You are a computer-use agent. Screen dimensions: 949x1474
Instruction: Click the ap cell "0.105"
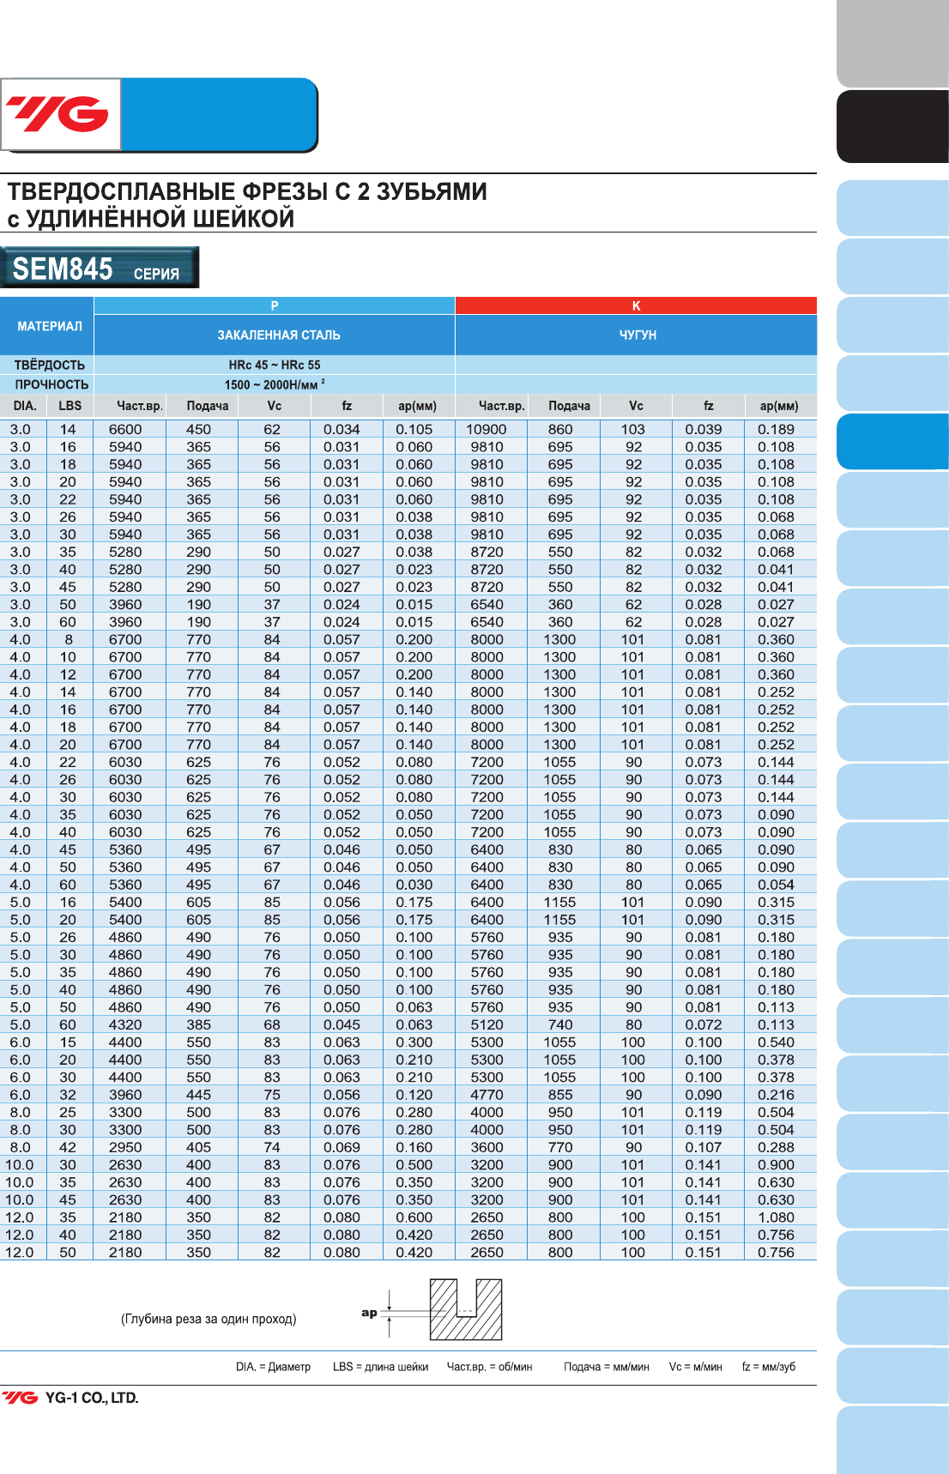pos(414,429)
